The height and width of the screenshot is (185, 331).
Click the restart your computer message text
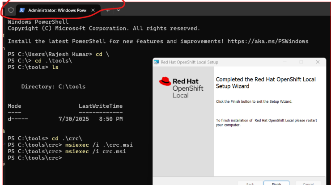point(267,122)
